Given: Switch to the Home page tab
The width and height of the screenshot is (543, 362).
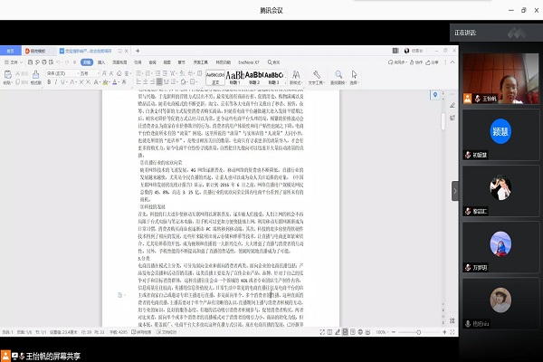Looking at the screenshot, I should pos(10,51).
